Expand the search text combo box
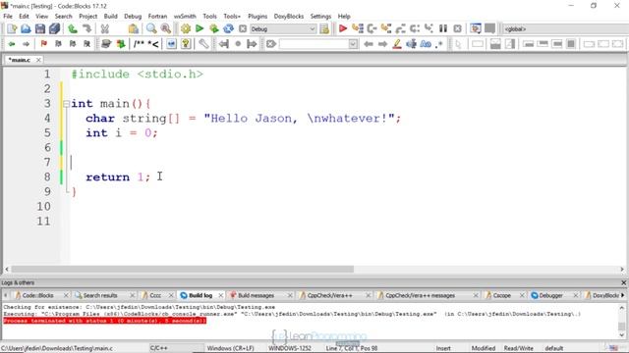This screenshot has height=353, width=629. click(353, 44)
